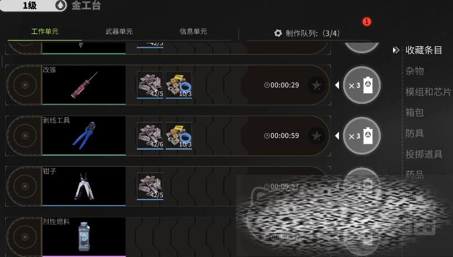Click the red notification badge
Screen dimensions: 453x257
coord(367,22)
